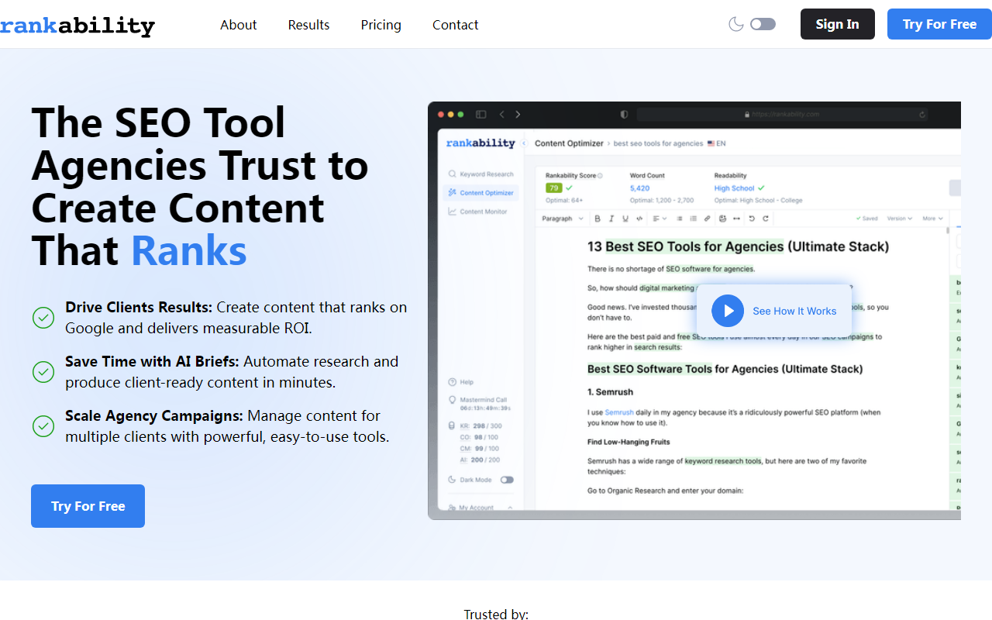Click the bulleted list icon in editor
Viewport: 992px width, 620px height.
pyautogui.click(x=680, y=219)
